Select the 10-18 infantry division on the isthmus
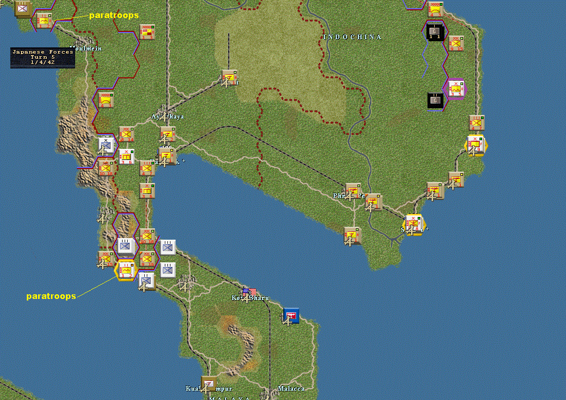This screenshot has height=400, width=566. (x=147, y=236)
